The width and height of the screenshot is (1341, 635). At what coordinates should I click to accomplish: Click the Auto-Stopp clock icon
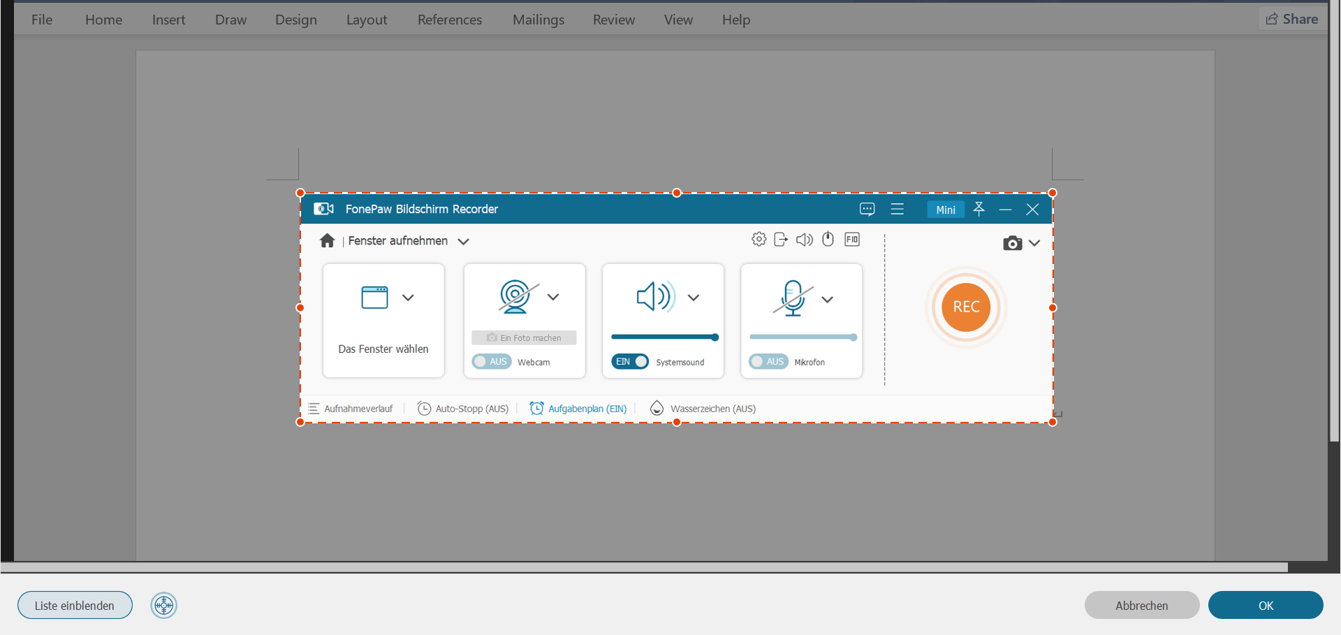pos(424,409)
